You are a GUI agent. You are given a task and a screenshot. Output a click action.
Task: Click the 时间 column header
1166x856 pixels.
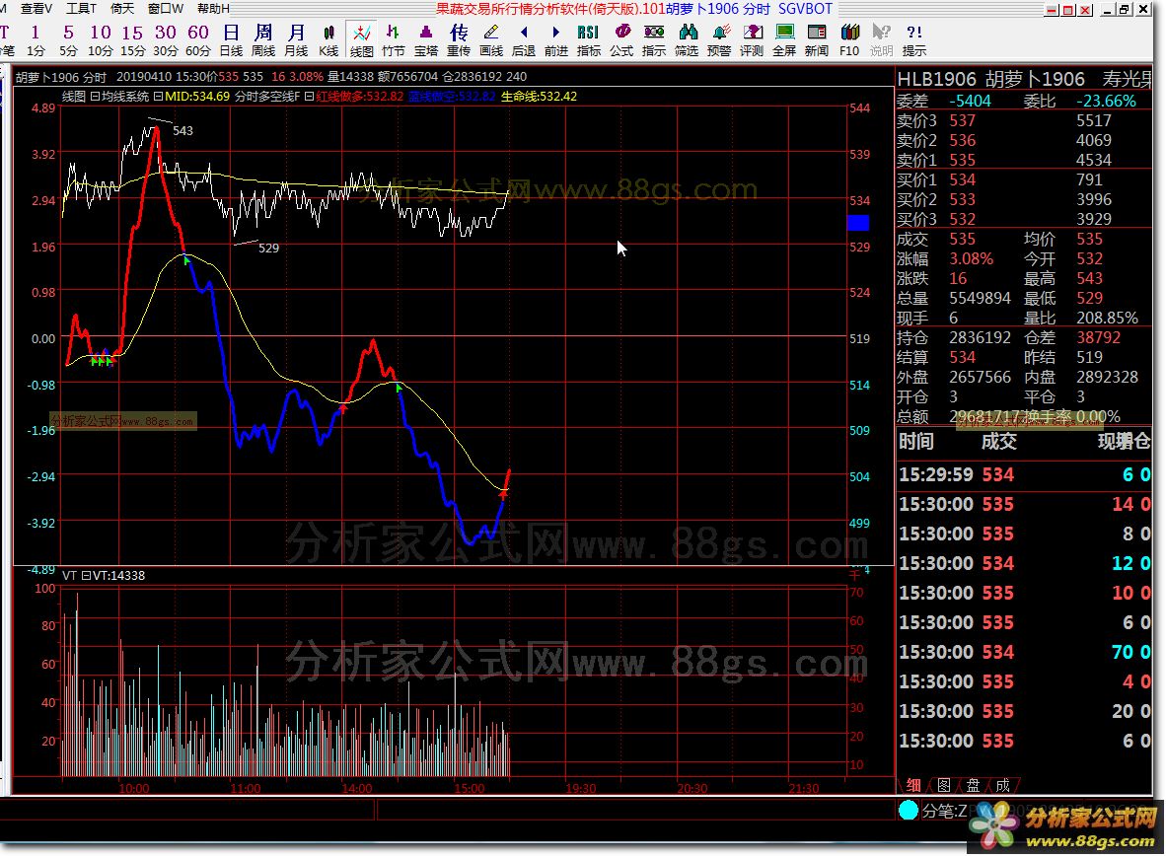click(916, 442)
